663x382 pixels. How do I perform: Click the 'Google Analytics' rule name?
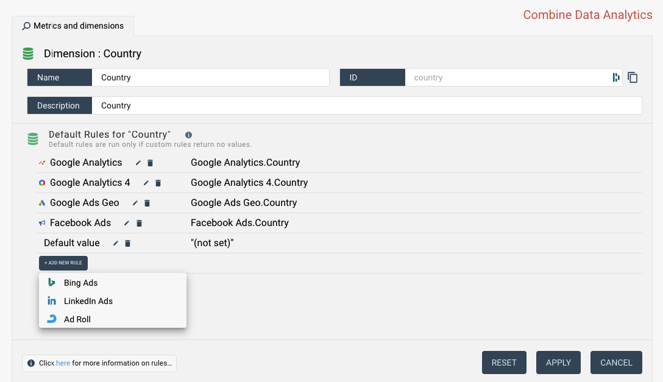[x=86, y=163]
